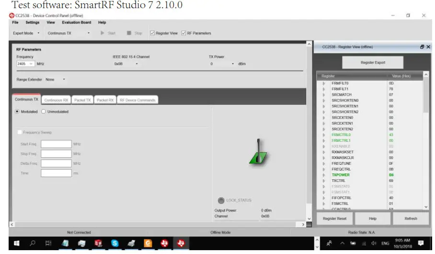Open the View menu
The image size is (435, 254).
click(51, 23)
